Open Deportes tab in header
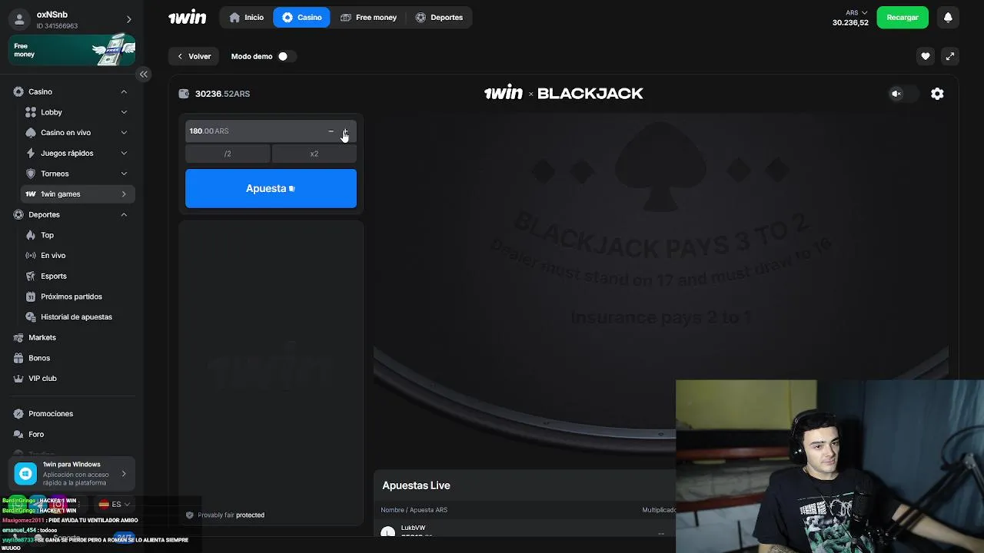This screenshot has height=553, width=984. point(439,17)
